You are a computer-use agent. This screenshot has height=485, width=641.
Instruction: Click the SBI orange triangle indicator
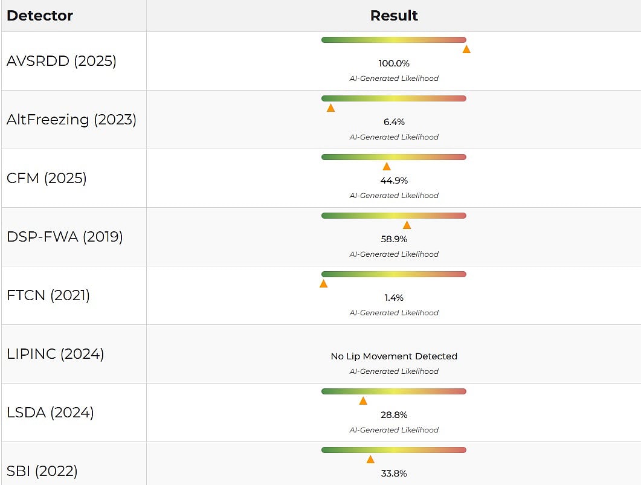coord(370,460)
